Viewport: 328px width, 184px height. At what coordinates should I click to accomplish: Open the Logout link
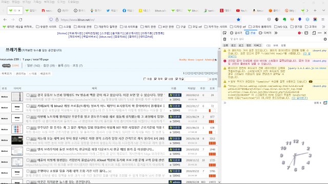(199, 60)
